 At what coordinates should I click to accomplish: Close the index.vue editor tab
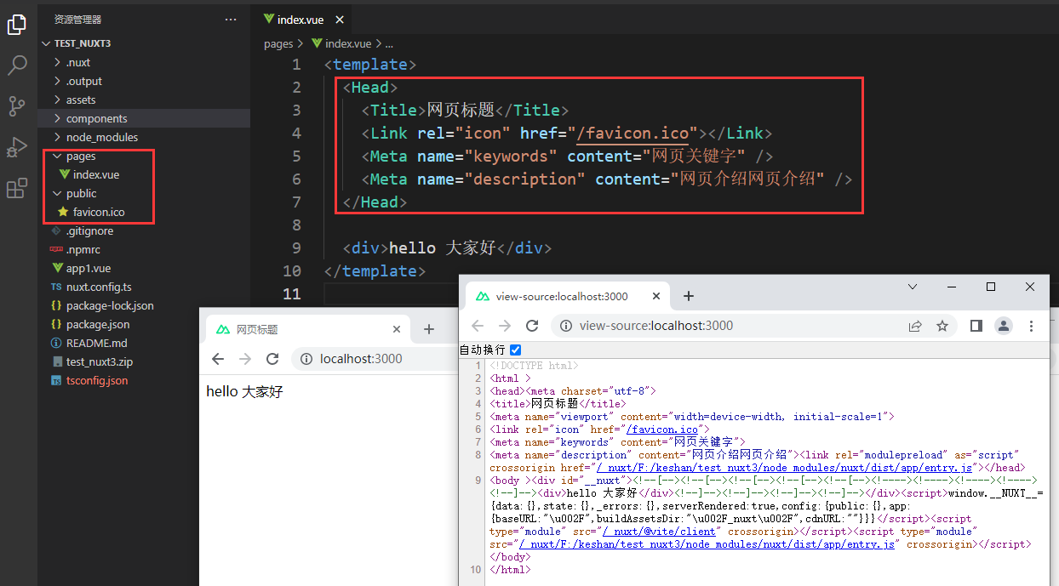click(x=340, y=20)
